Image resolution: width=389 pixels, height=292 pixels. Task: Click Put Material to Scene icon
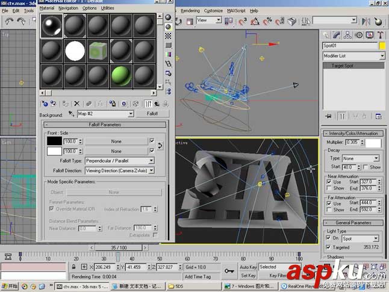click(54, 104)
